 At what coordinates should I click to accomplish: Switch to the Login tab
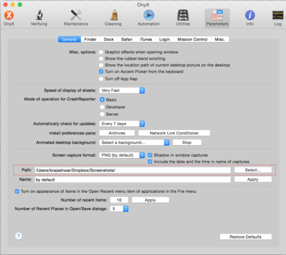(165, 39)
